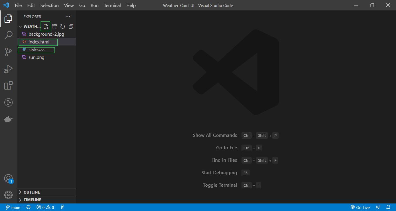The width and height of the screenshot is (396, 211).
Task: Open the Run menu
Action: point(95,5)
